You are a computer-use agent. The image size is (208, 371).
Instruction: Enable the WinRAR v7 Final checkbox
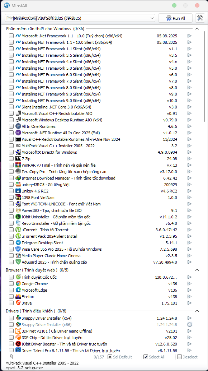pyautogui.click(x=11, y=165)
